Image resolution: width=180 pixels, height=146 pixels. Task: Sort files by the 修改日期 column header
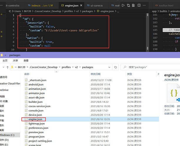point(96,74)
